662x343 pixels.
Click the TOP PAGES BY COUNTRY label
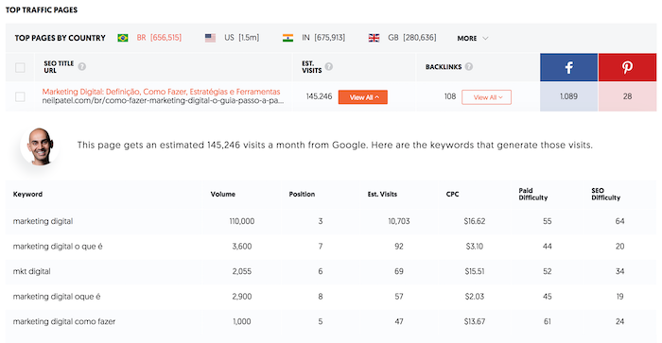(x=60, y=38)
